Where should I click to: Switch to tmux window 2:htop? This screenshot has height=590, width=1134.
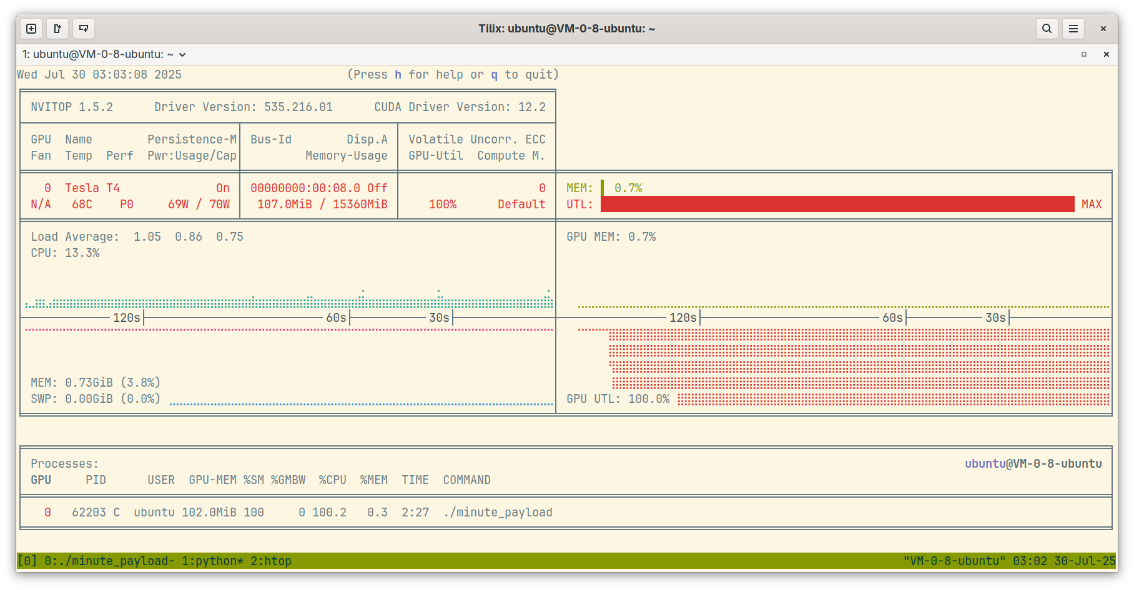[271, 561]
